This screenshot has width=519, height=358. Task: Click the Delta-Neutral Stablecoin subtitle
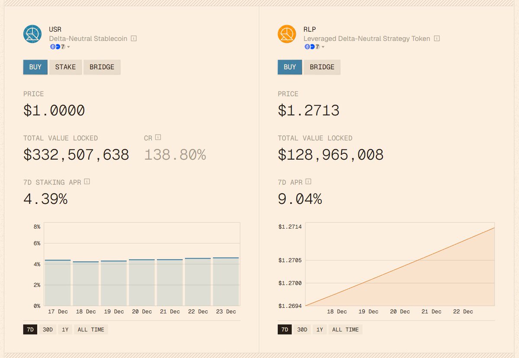click(88, 39)
